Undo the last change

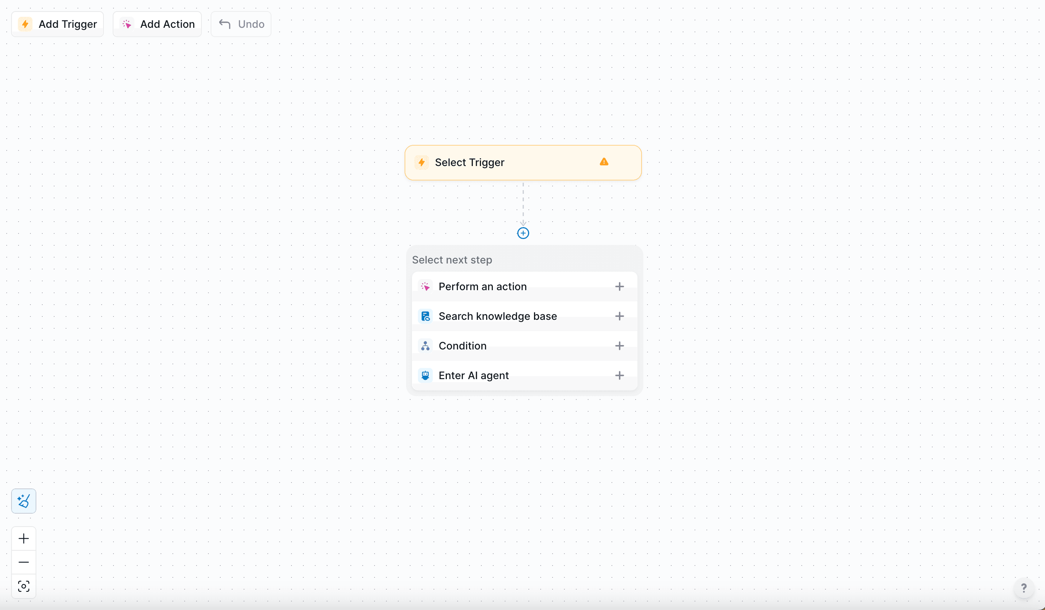(x=241, y=24)
